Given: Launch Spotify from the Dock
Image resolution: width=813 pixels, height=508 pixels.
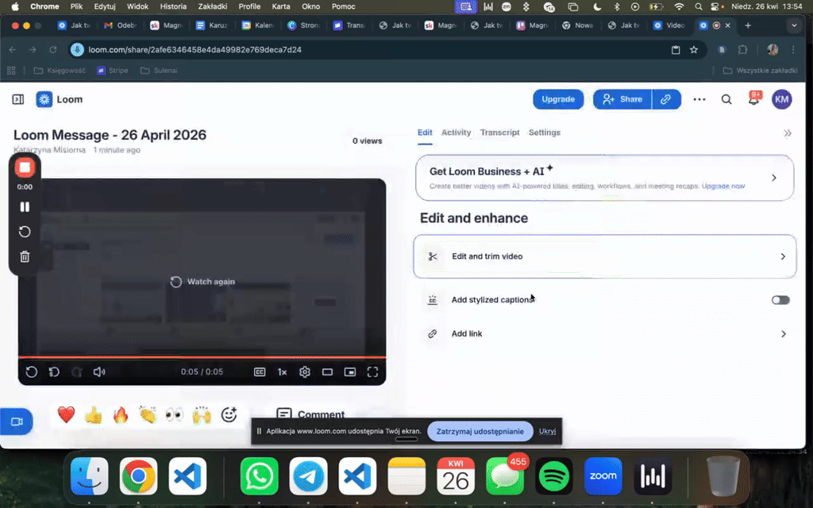Looking at the screenshot, I should point(553,476).
